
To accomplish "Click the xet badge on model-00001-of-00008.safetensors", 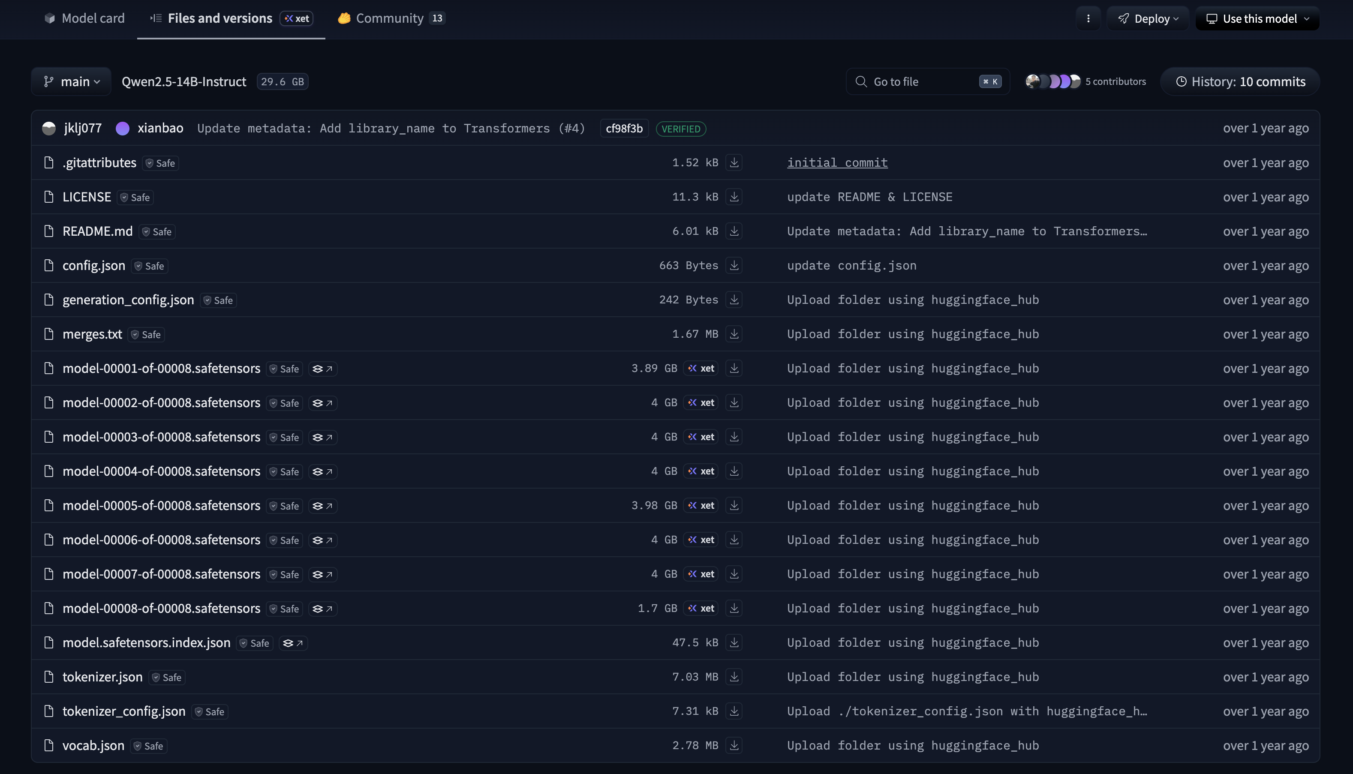I will [x=700, y=368].
